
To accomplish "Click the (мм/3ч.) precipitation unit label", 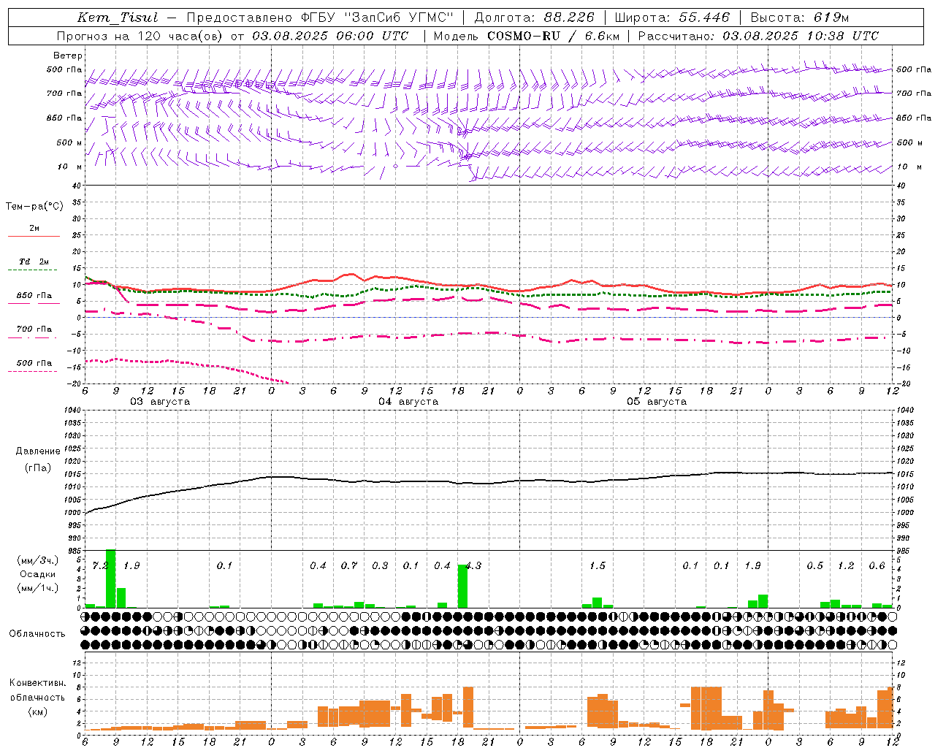I will click(x=38, y=560).
